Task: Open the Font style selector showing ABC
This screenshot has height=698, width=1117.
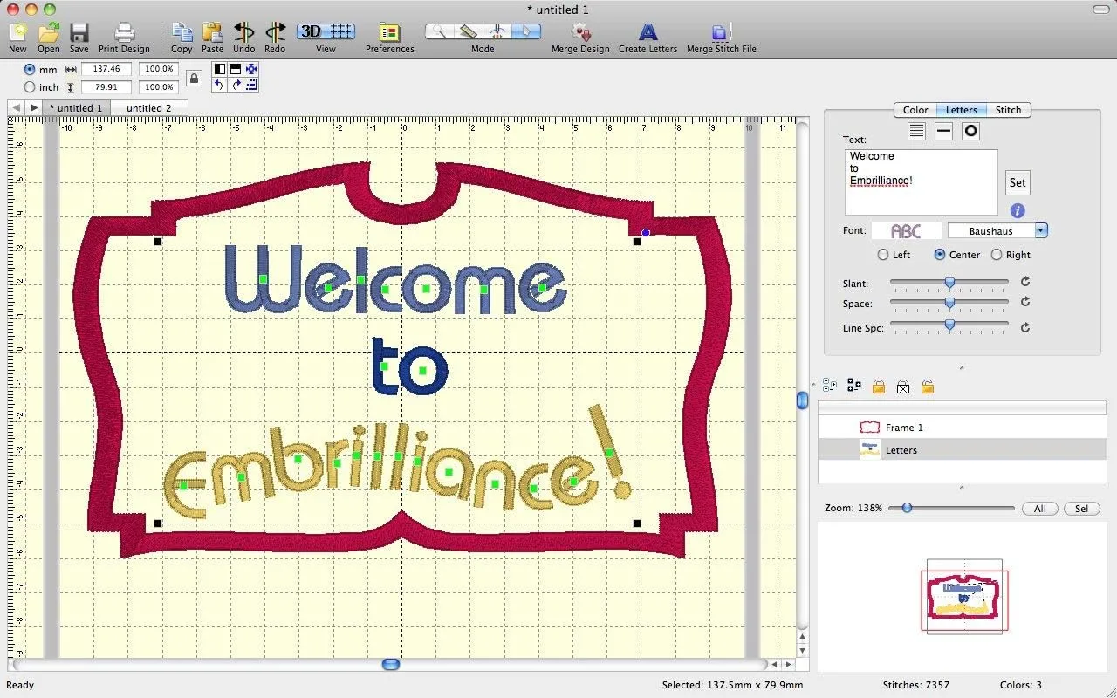Action: pyautogui.click(x=906, y=229)
